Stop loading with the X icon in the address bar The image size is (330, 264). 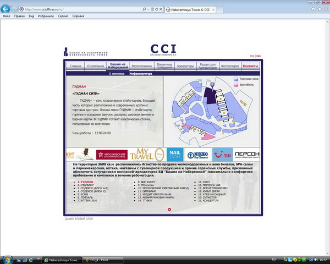[161, 9]
